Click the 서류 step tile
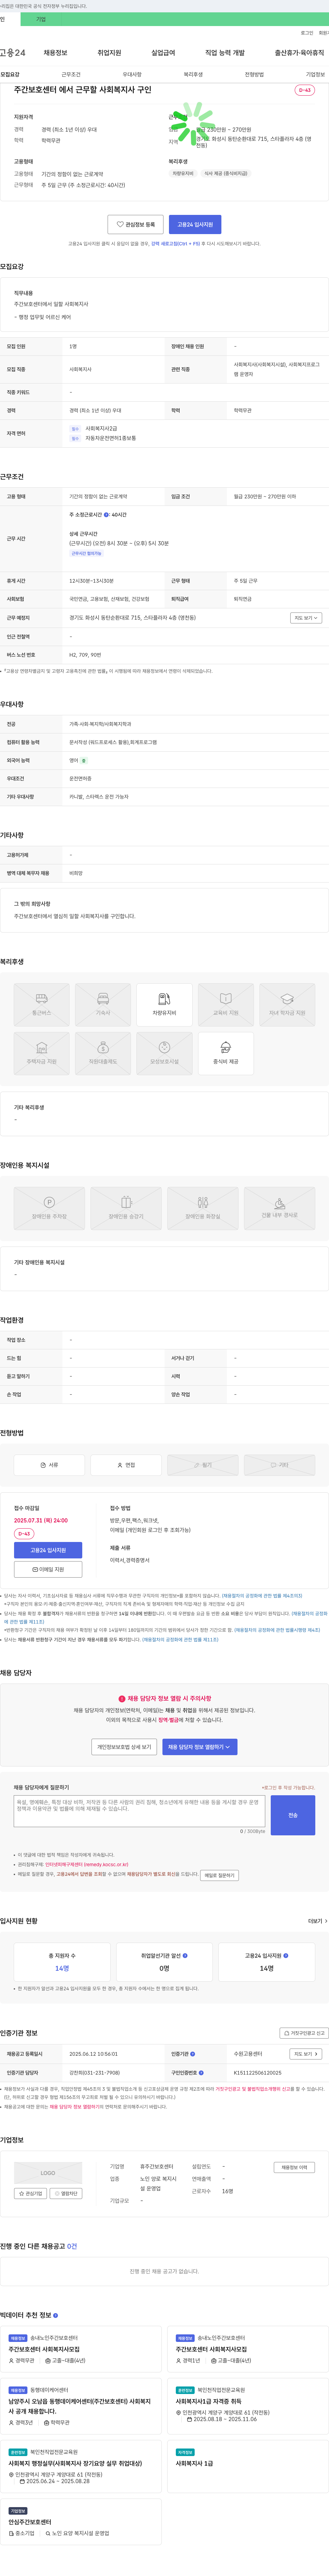Image resolution: width=329 pixels, height=2576 pixels. (x=49, y=1464)
